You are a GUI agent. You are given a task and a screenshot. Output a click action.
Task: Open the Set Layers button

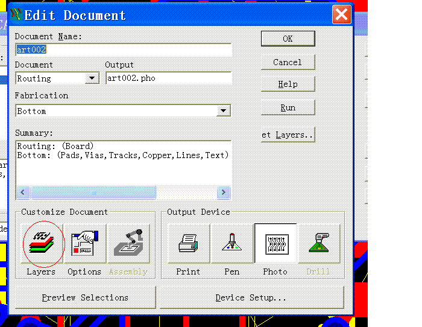click(288, 135)
